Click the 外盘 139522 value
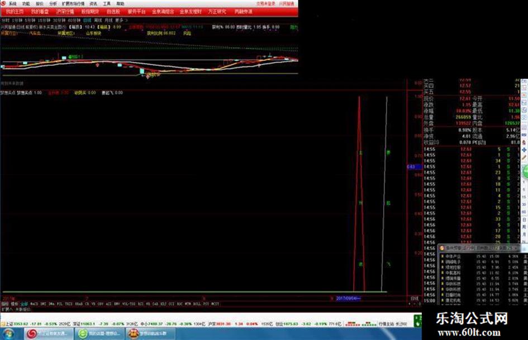Image resolution: width=528 pixels, height=340 pixels. (463, 123)
